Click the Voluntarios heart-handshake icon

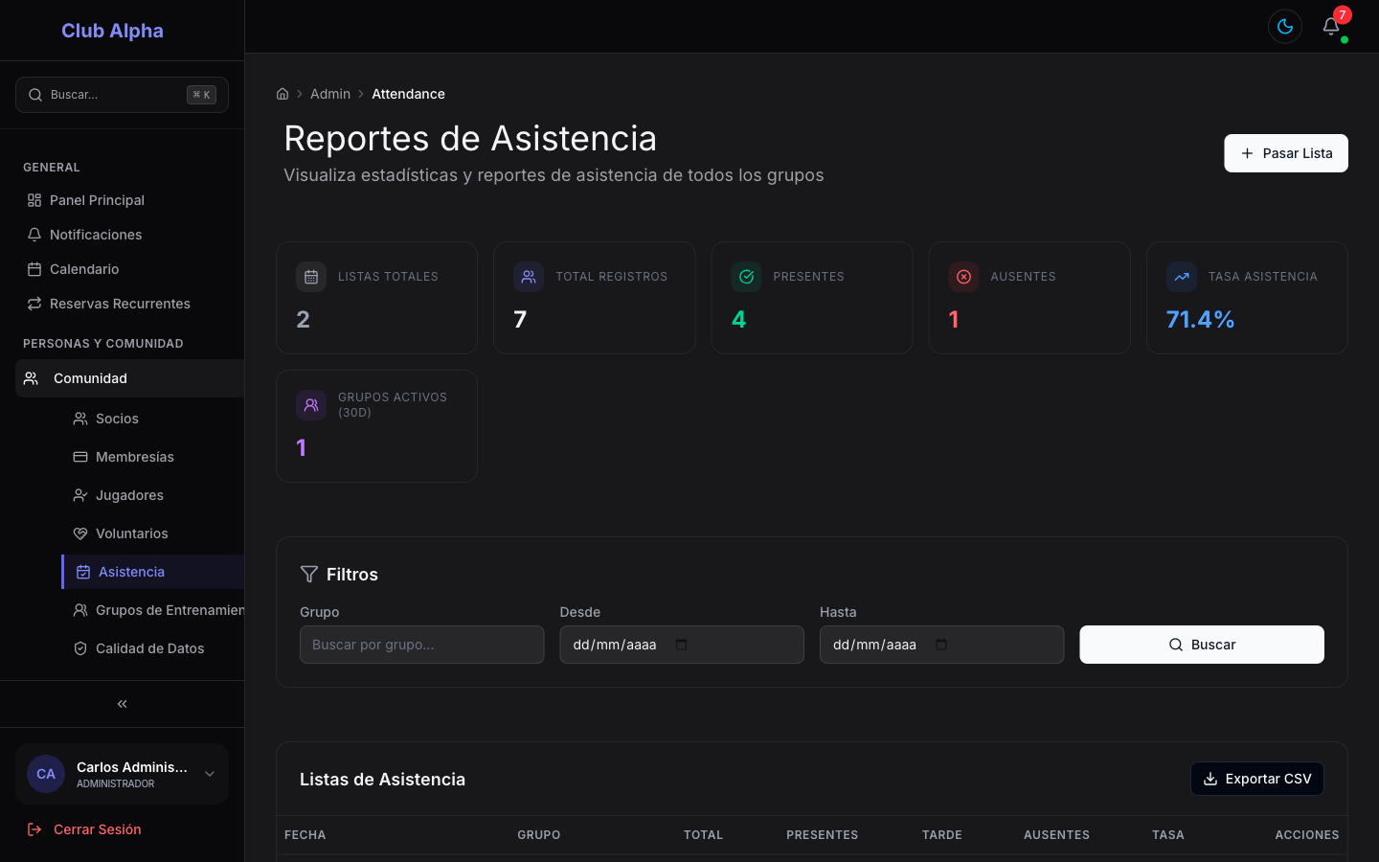pyautogui.click(x=80, y=533)
